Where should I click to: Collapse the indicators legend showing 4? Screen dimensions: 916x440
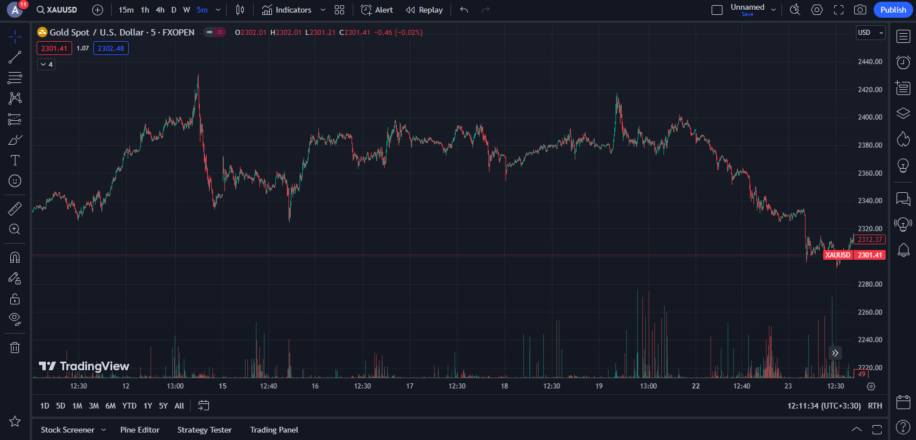47,65
